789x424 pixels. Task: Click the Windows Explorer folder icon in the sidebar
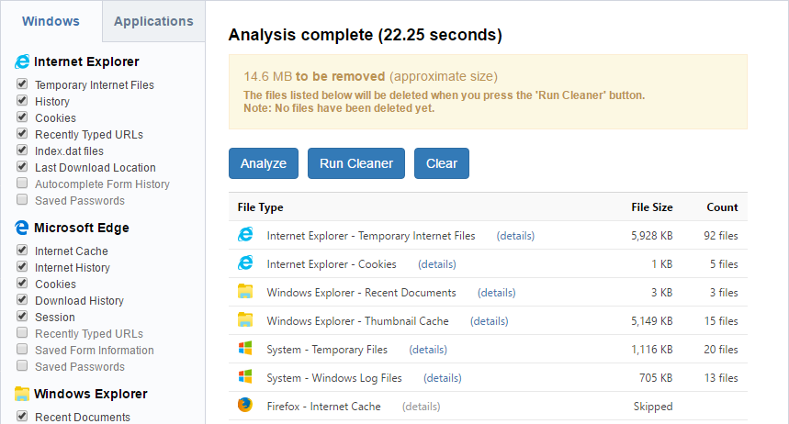(x=22, y=395)
